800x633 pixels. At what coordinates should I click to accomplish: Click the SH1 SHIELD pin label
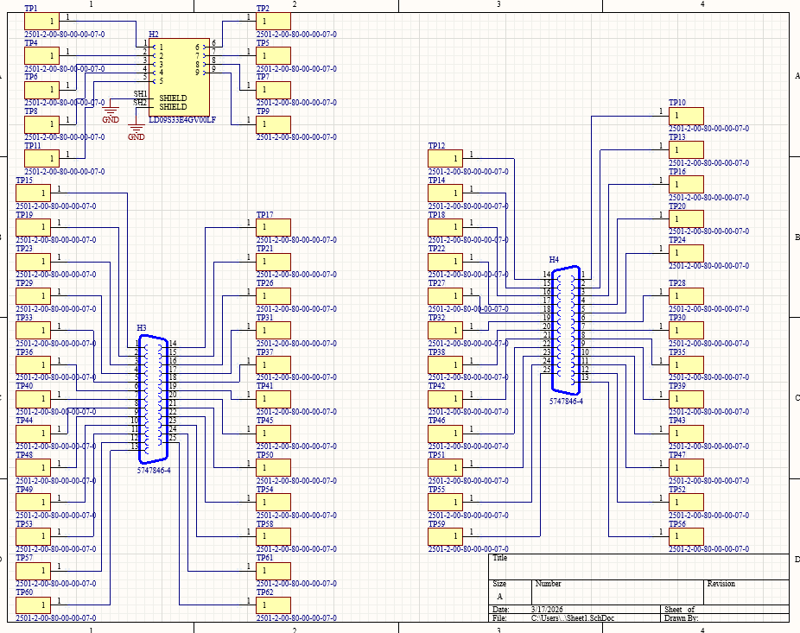pyautogui.click(x=173, y=98)
